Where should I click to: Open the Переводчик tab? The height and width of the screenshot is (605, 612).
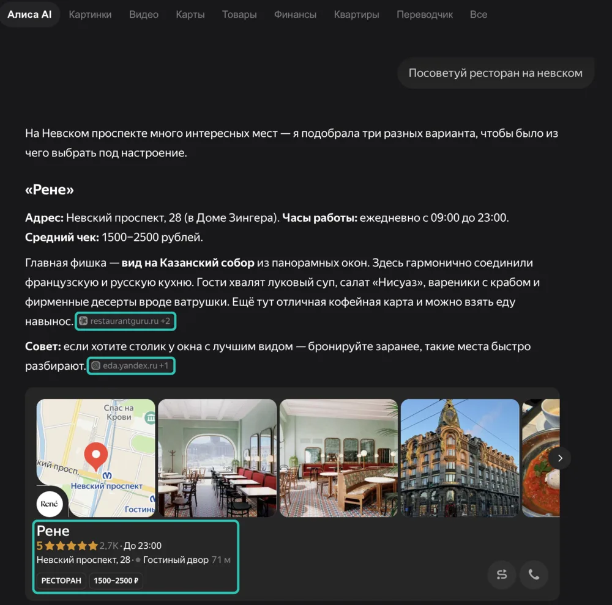click(x=425, y=15)
